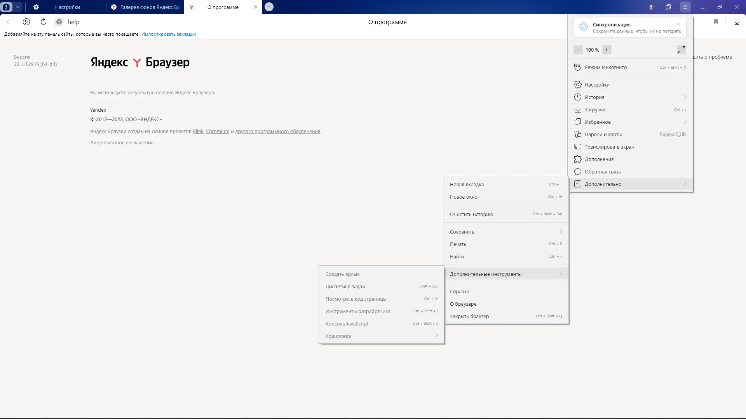Choose Clear history menu item
Image resolution: width=746 pixels, height=419 pixels.
[471, 214]
